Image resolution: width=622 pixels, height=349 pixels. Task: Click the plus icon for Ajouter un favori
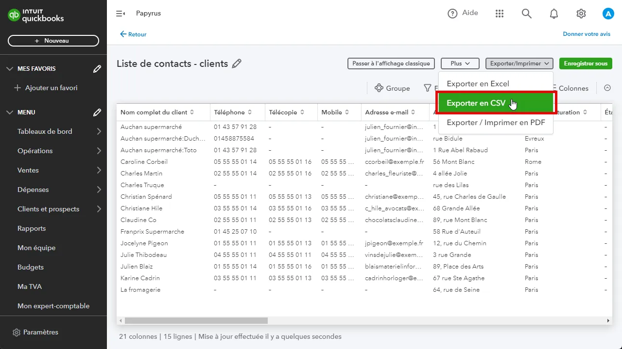point(17,88)
